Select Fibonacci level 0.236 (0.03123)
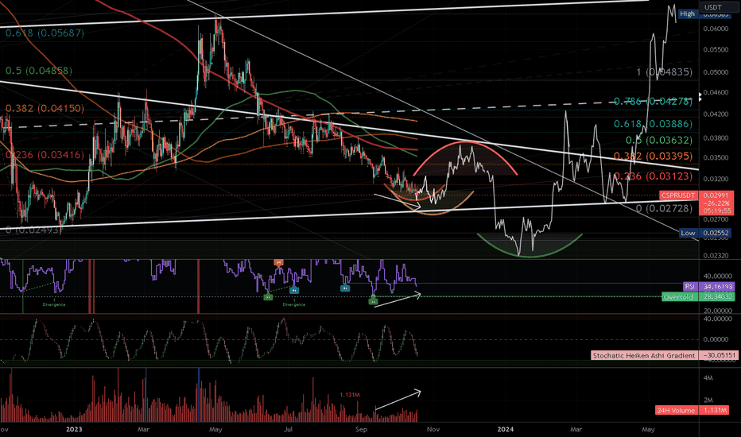This screenshot has width=741, height=437. pos(653,176)
